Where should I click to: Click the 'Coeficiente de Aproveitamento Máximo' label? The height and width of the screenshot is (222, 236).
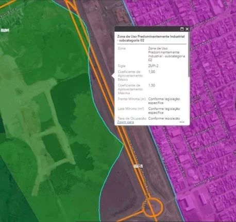pyautogui.click(x=130, y=89)
